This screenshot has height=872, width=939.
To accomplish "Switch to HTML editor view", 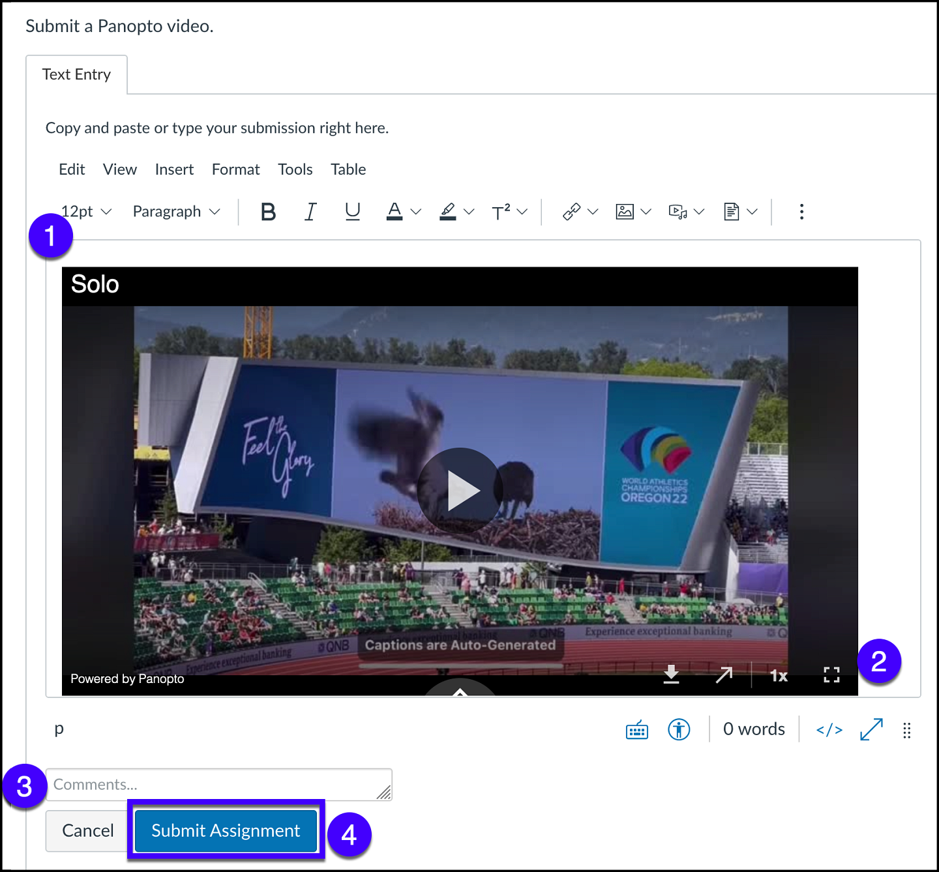I will pyautogui.click(x=829, y=730).
